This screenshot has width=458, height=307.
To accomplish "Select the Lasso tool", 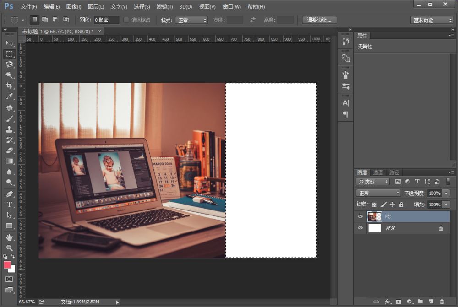I will click(9, 65).
